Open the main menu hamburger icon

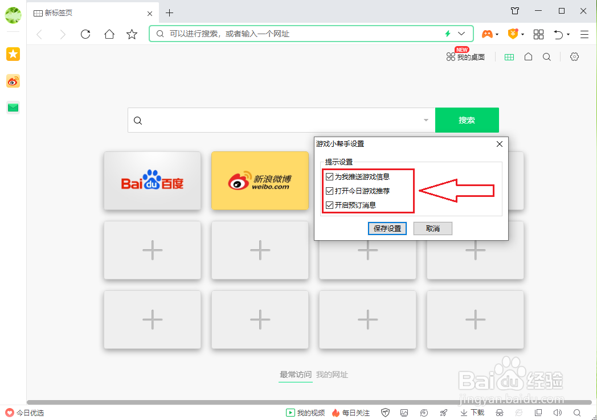pos(584,34)
